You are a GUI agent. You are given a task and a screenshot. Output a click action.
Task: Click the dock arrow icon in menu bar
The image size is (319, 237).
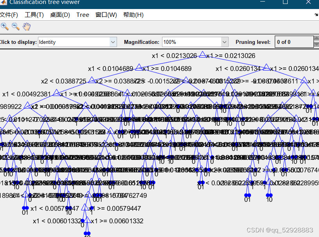pos(316,14)
